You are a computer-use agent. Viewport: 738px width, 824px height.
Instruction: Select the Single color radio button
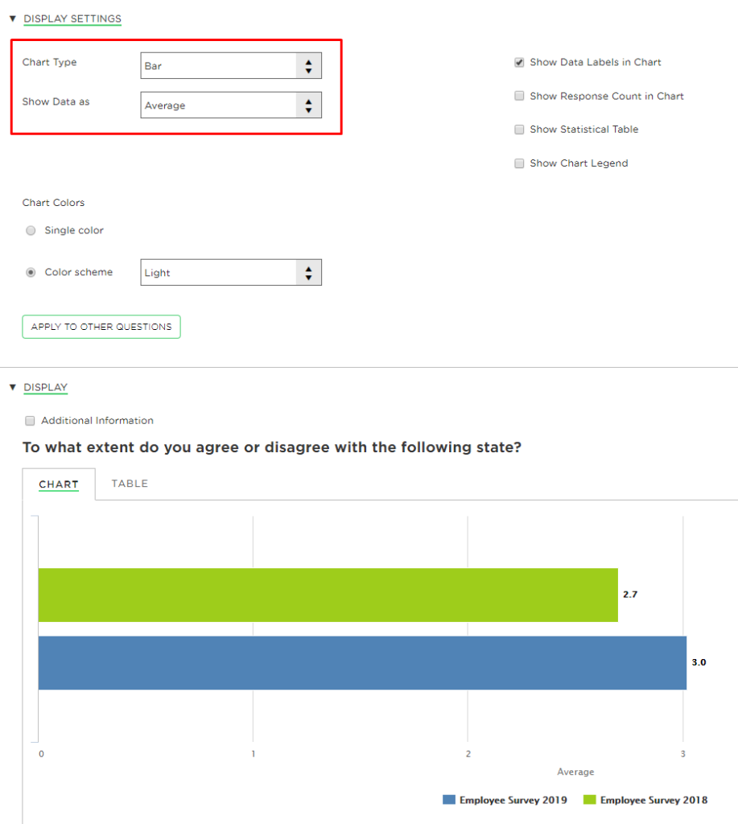pos(31,231)
